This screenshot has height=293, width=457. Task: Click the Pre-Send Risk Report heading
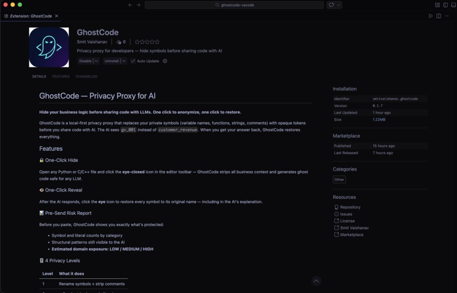(65, 213)
